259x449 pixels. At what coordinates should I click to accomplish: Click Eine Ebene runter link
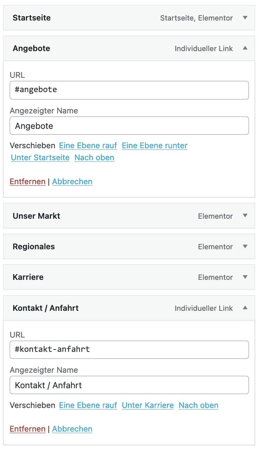pyautogui.click(x=155, y=146)
